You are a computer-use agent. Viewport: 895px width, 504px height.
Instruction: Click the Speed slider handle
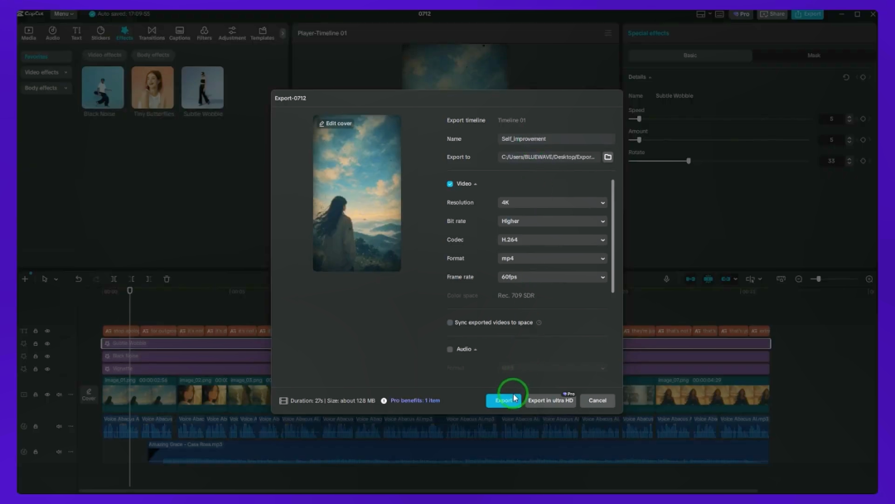click(x=639, y=119)
